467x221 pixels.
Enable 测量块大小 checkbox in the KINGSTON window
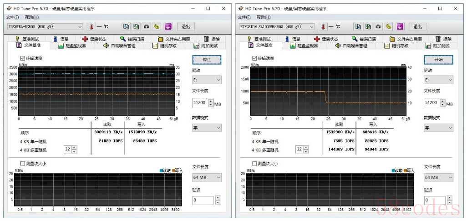(254, 163)
